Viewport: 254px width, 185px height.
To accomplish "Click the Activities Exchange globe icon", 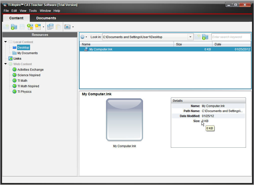I will click(x=15, y=69).
